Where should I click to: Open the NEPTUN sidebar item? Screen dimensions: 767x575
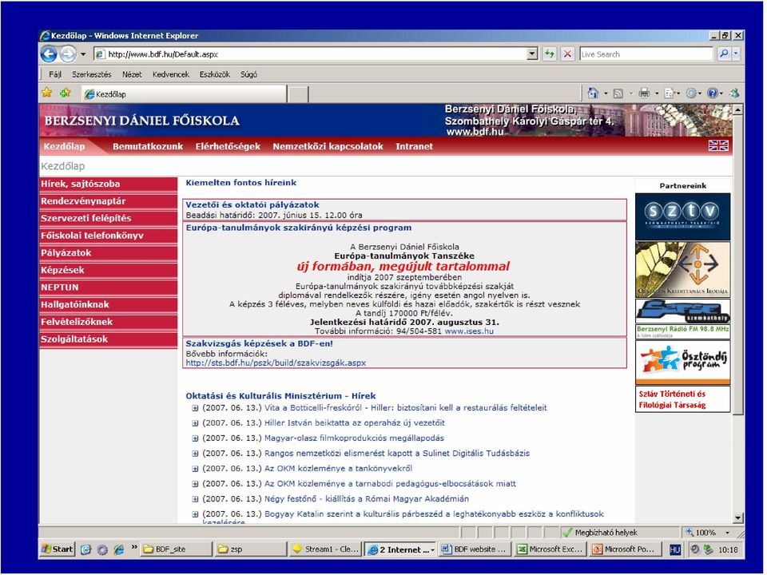coord(108,287)
